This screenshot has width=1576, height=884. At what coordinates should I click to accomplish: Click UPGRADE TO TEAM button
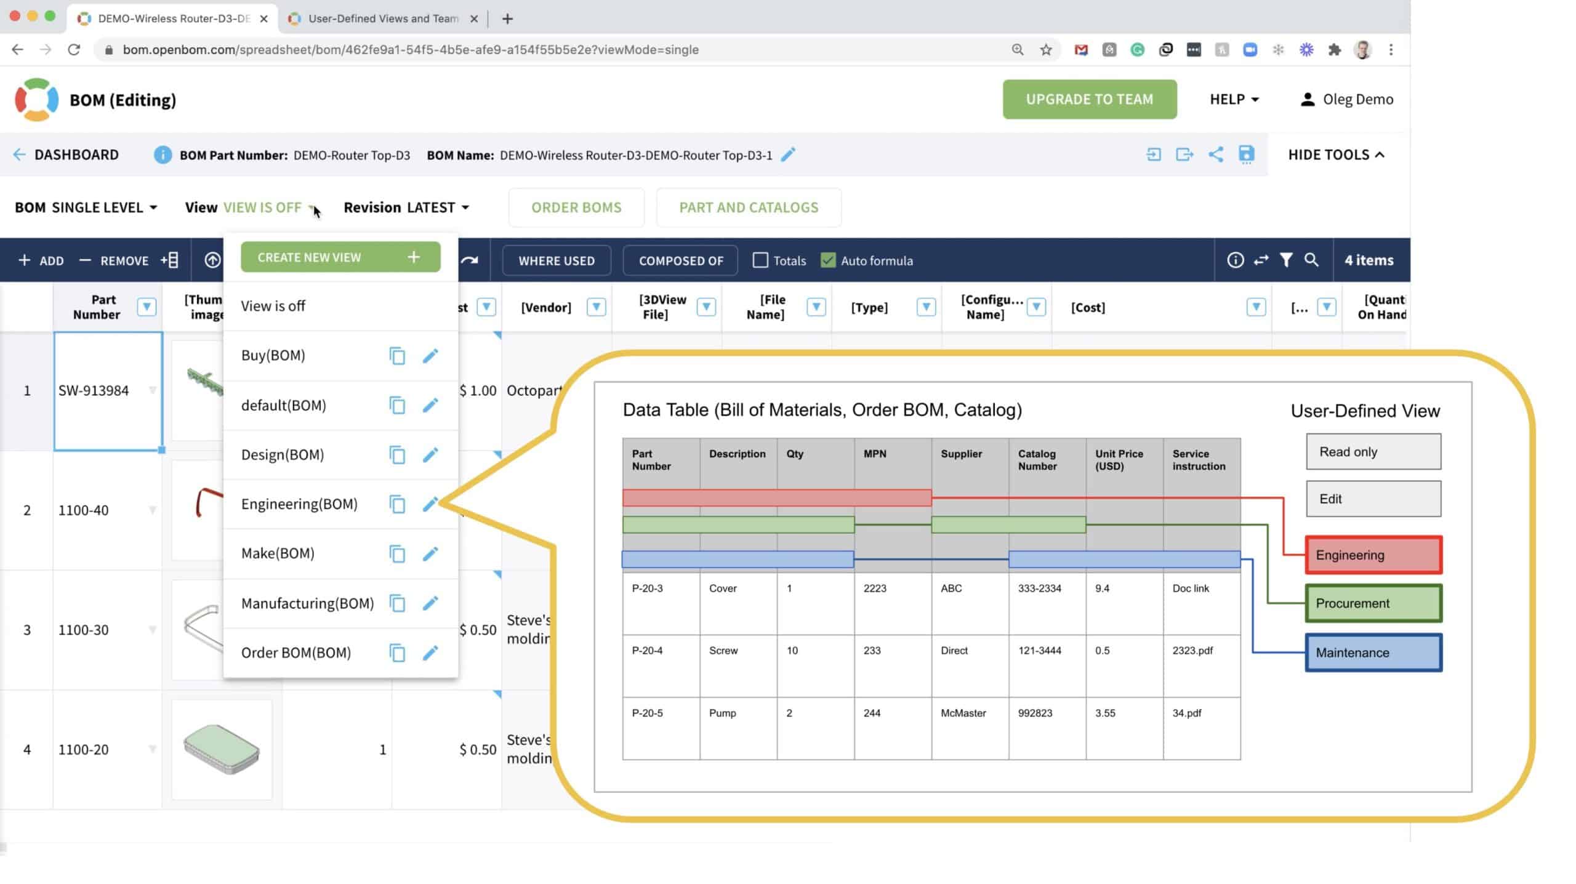tap(1089, 98)
